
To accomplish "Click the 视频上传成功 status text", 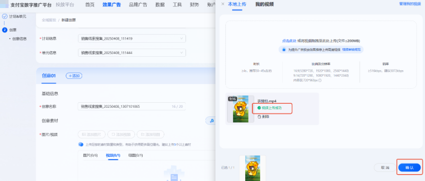I will 272,108.
